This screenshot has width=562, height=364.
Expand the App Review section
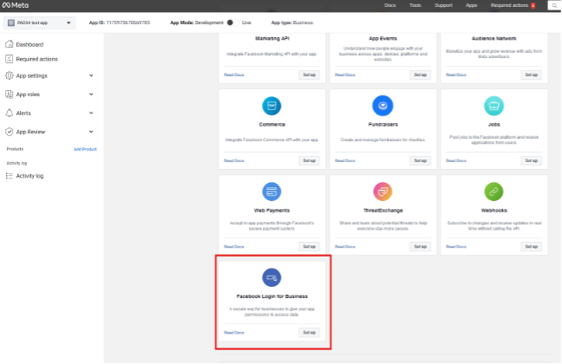coord(91,132)
